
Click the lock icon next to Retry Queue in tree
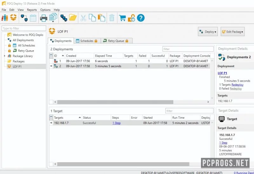point(10,51)
